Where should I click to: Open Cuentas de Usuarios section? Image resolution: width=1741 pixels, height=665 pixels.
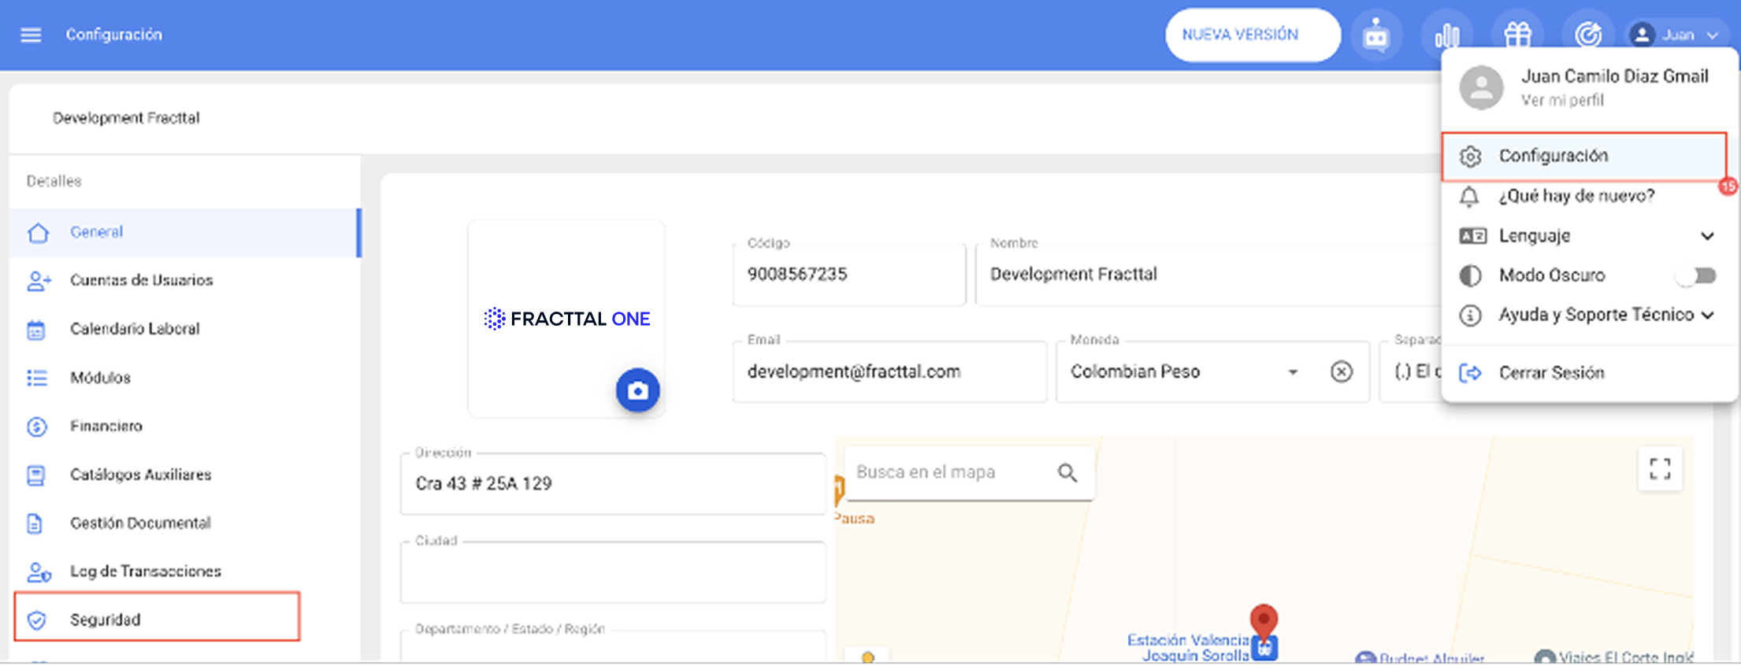click(185, 280)
